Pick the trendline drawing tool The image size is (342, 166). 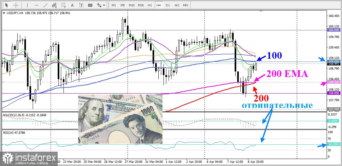[x=46, y=5]
